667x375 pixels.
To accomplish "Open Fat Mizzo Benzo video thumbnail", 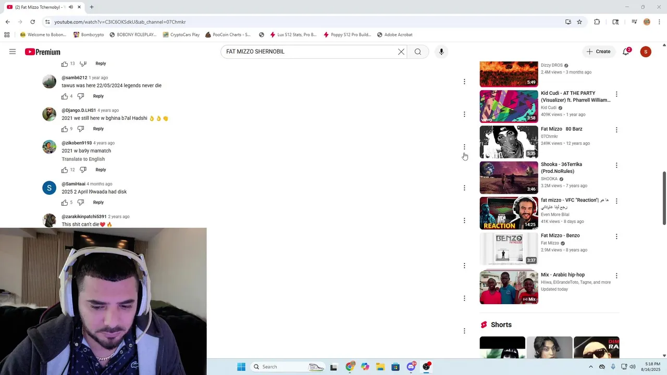I will click(x=509, y=249).
